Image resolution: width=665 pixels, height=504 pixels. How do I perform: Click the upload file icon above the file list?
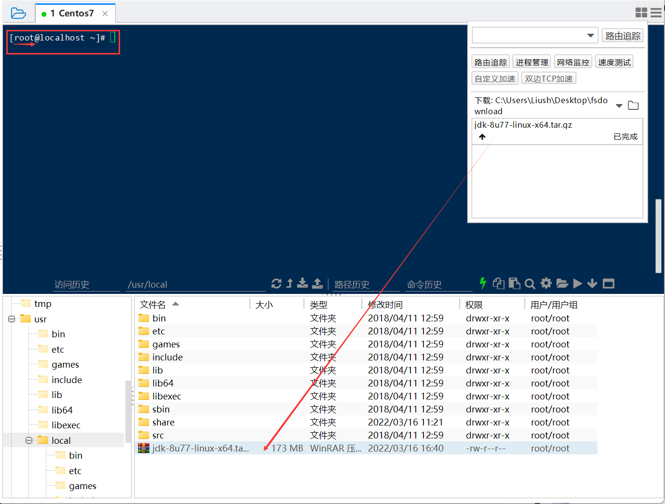point(318,283)
